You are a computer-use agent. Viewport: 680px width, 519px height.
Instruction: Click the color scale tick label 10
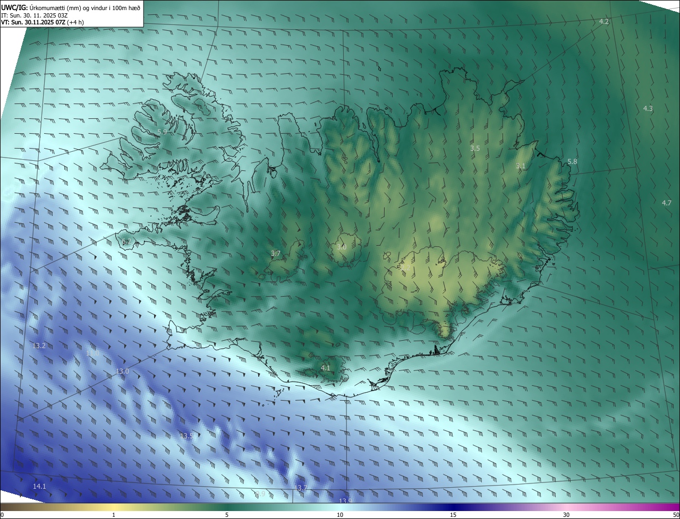pos(340,515)
